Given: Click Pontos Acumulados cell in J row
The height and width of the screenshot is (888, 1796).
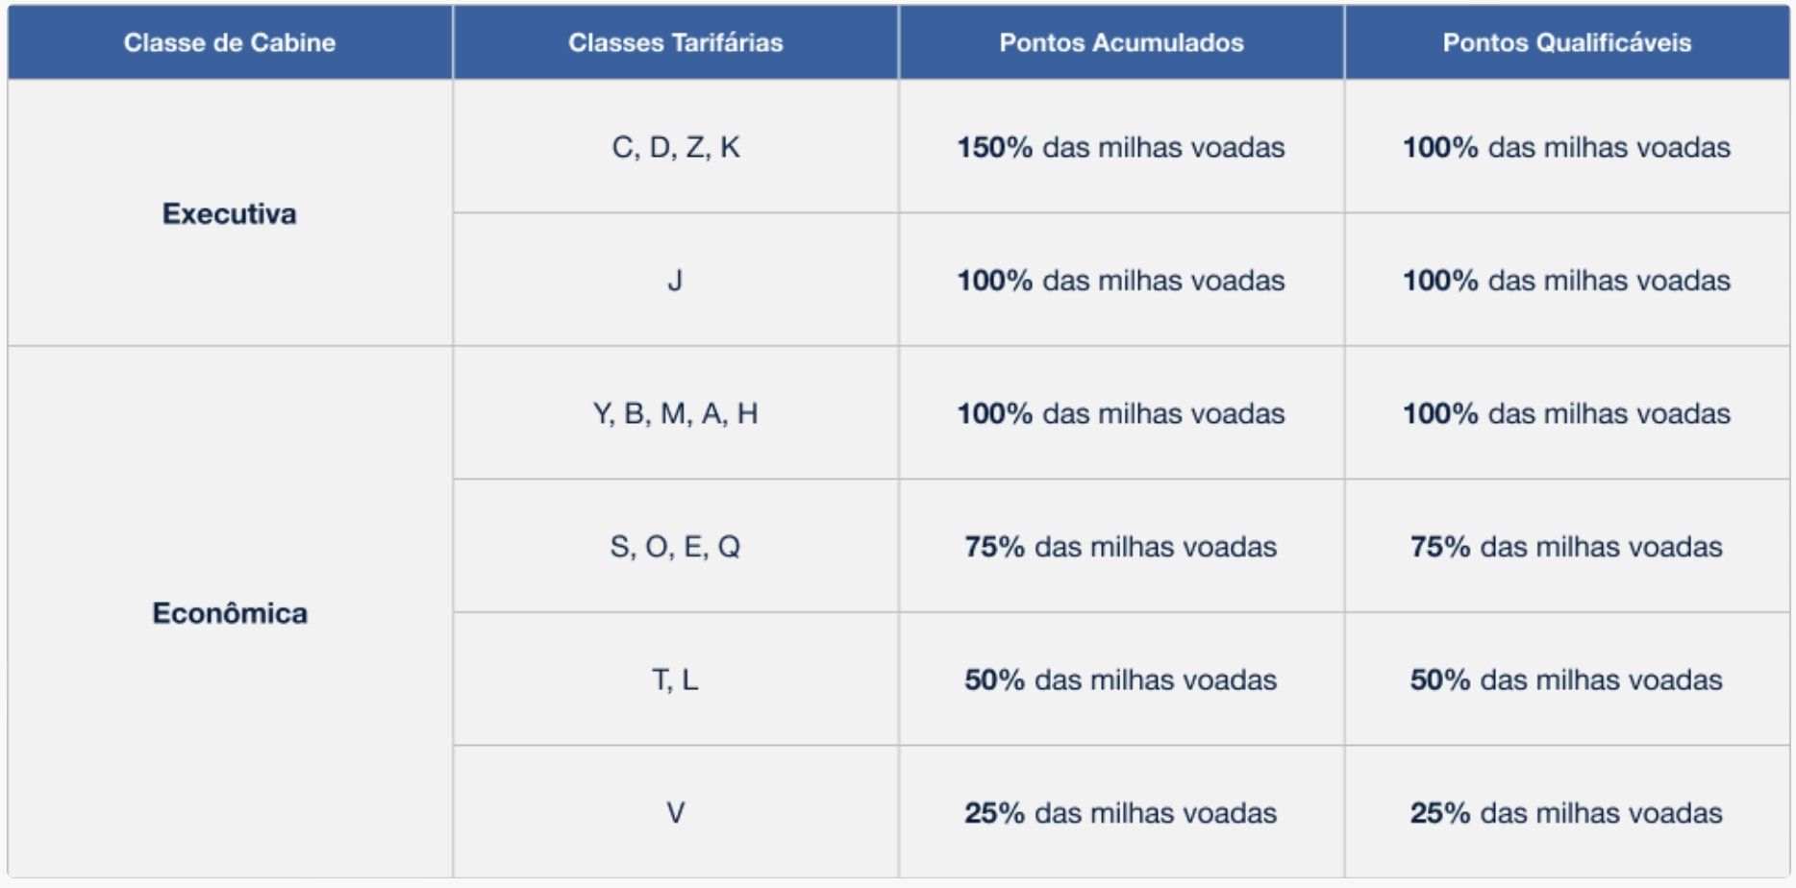Looking at the screenshot, I should pyautogui.click(x=1121, y=281).
